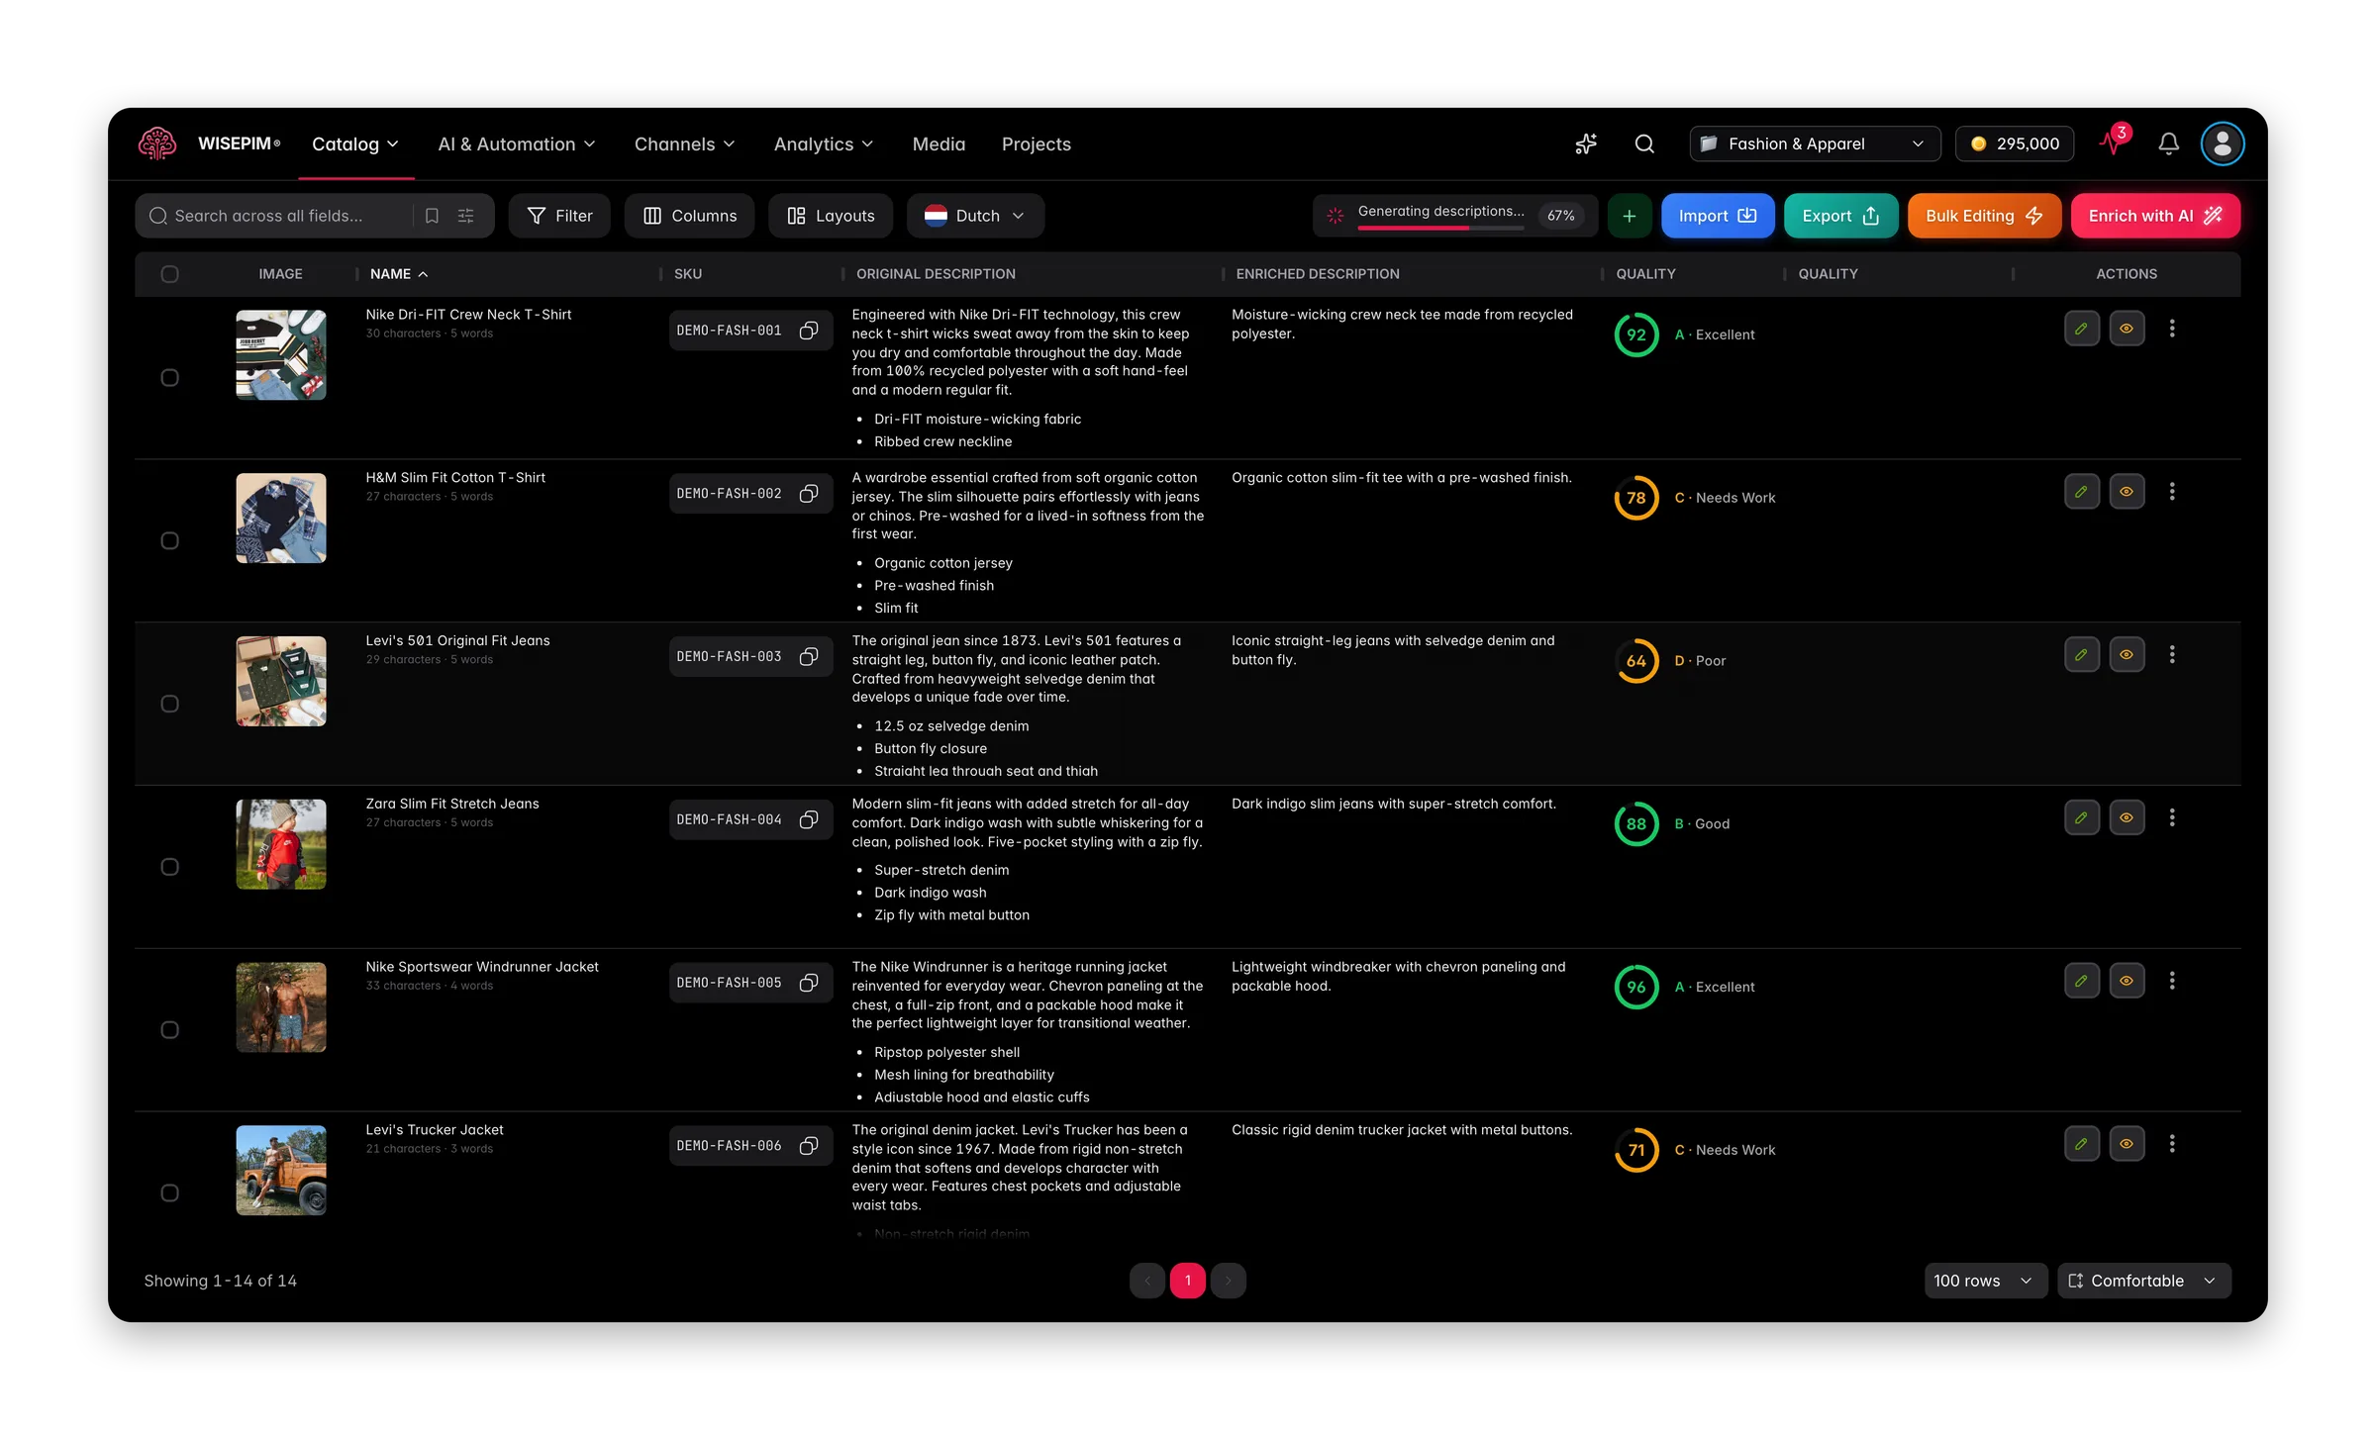Open the AI sparkle assistant icon

coord(1586,143)
